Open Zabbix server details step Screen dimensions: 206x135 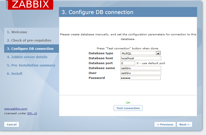(27, 57)
